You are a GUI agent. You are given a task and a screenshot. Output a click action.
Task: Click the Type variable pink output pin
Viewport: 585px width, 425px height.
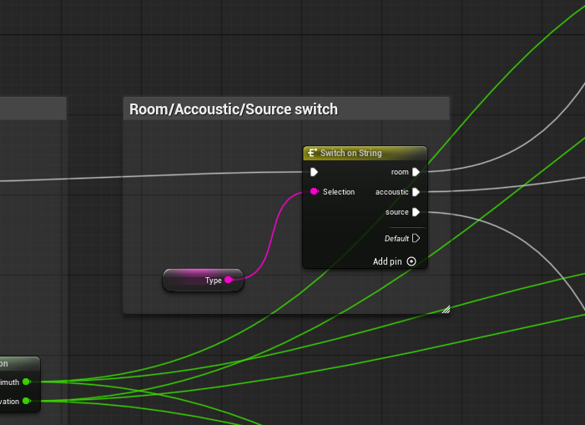coord(229,280)
